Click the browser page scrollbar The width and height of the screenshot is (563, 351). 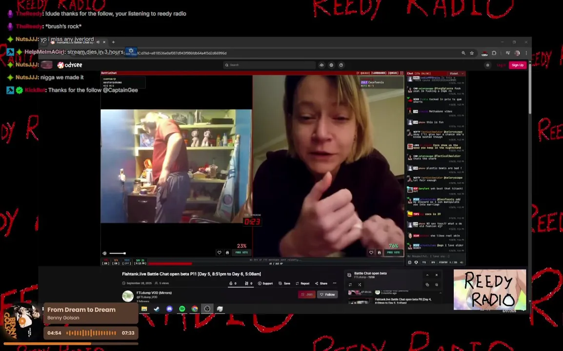tap(530, 90)
